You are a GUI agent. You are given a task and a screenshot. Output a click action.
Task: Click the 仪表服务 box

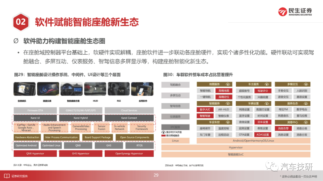click(x=175, y=116)
